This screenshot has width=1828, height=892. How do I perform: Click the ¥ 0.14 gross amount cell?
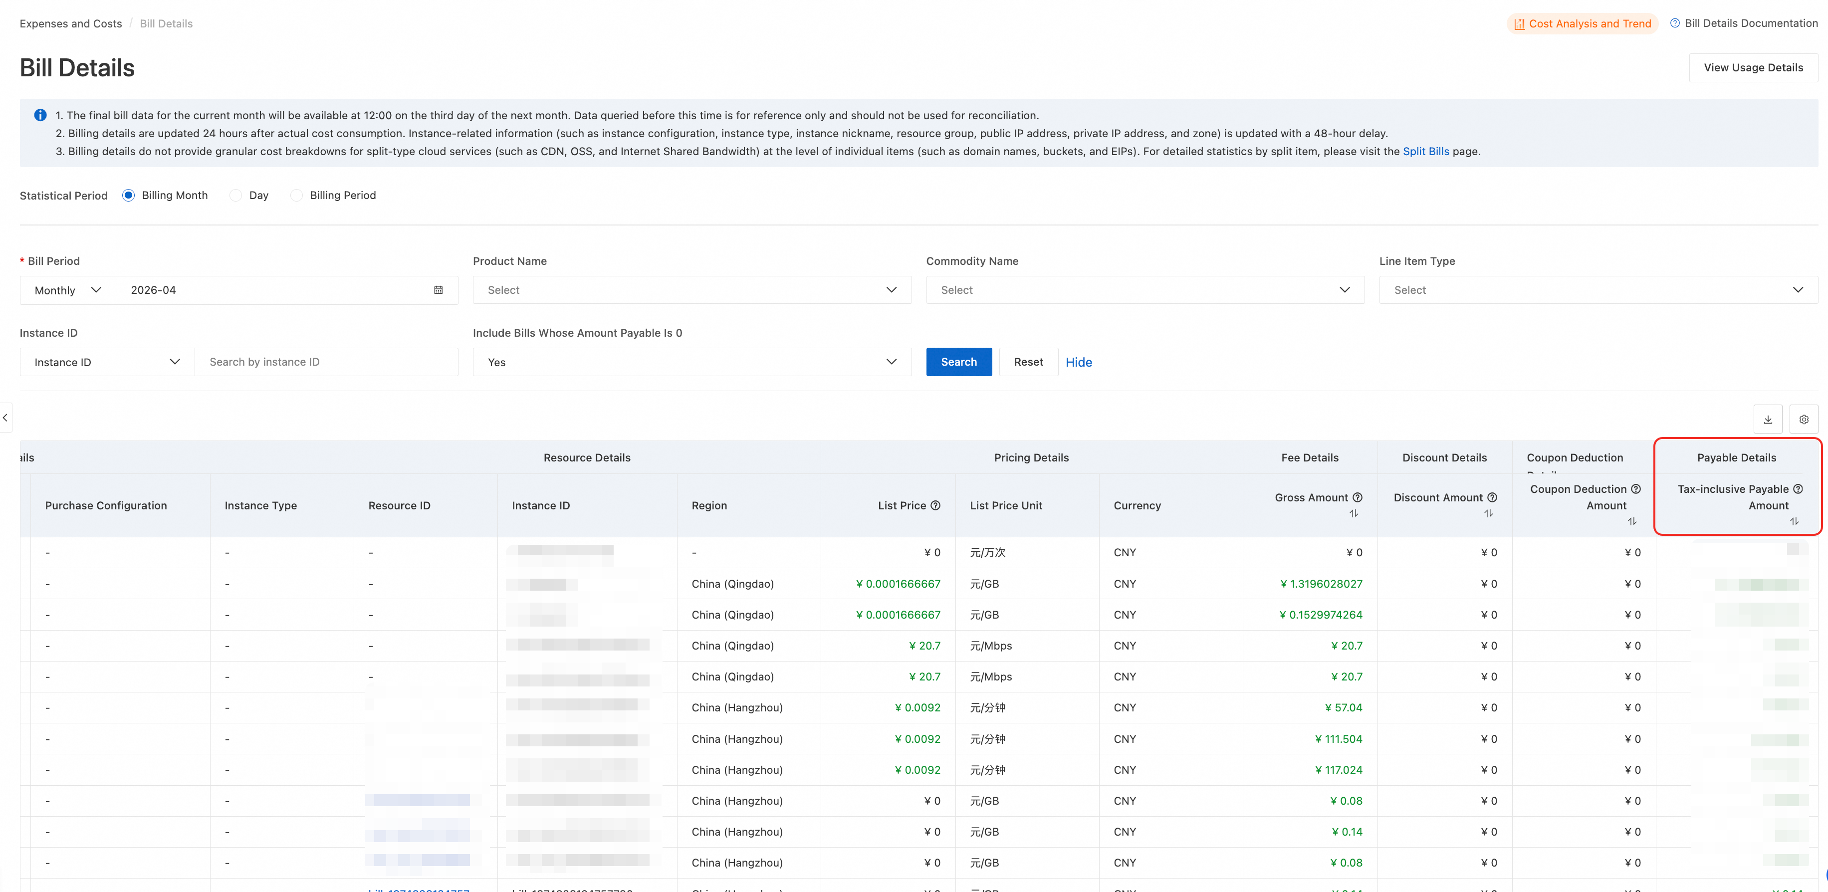1347,832
